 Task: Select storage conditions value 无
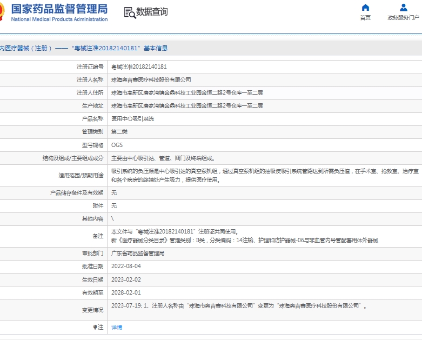[x=114, y=192]
